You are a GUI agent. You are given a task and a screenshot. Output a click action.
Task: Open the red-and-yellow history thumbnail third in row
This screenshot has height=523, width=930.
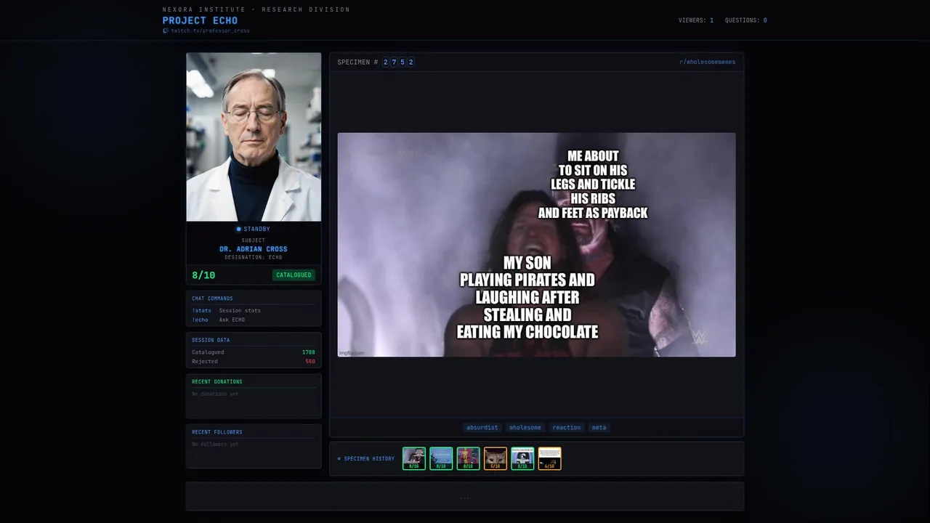point(468,458)
